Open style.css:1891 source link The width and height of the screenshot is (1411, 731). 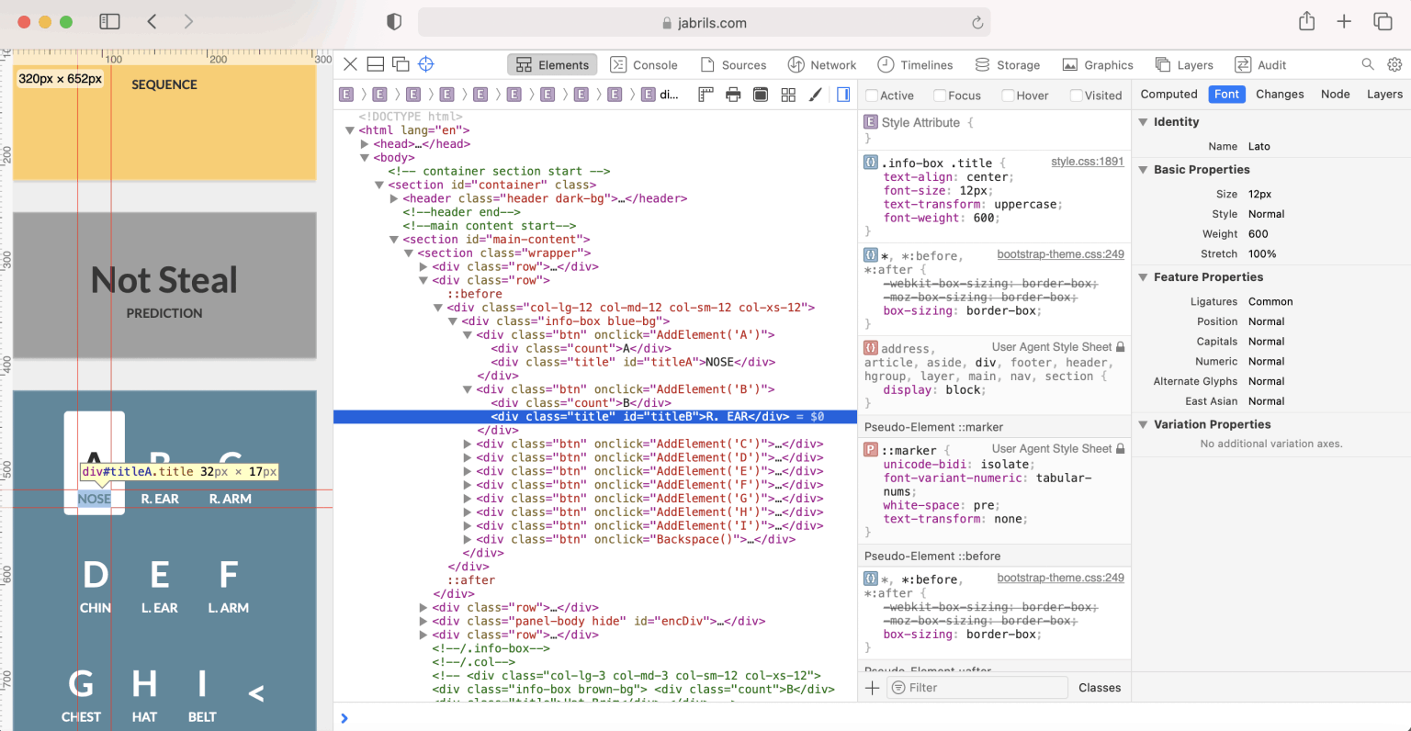pos(1087,162)
